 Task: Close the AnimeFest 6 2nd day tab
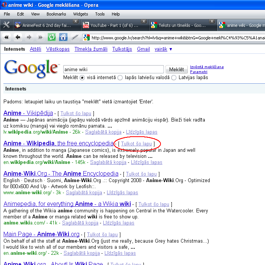point(76,21)
